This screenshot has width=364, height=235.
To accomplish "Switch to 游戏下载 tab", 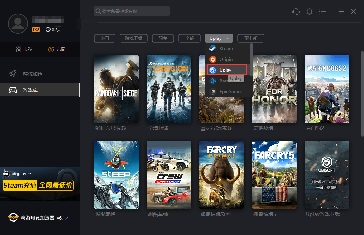I will pyautogui.click(x=134, y=38).
